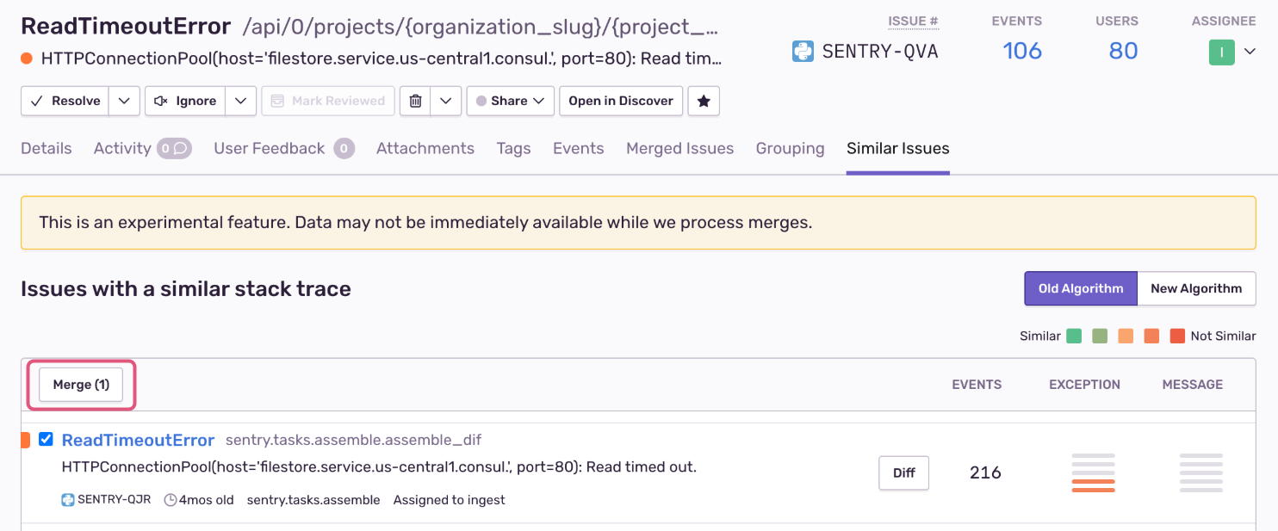
Task: Click the message preview bars in the MESSAGE column
Action: coord(1201,472)
